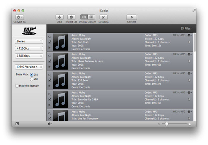Select the VBR bitrate mode

click(x=32, y=79)
